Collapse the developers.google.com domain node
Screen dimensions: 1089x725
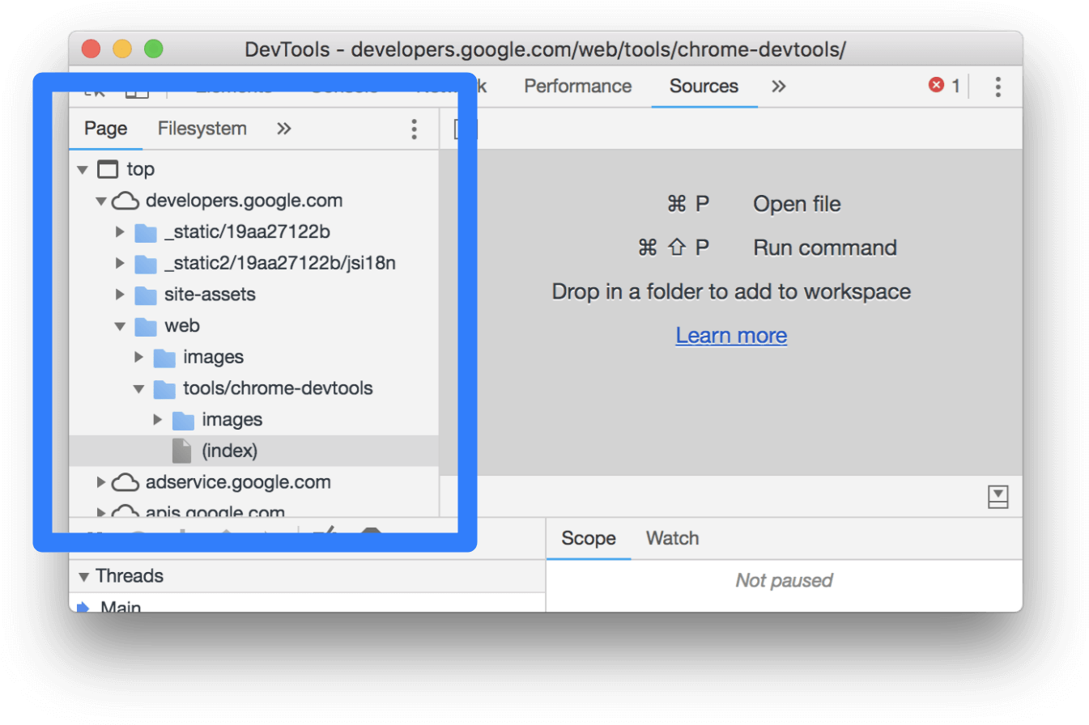(100, 201)
